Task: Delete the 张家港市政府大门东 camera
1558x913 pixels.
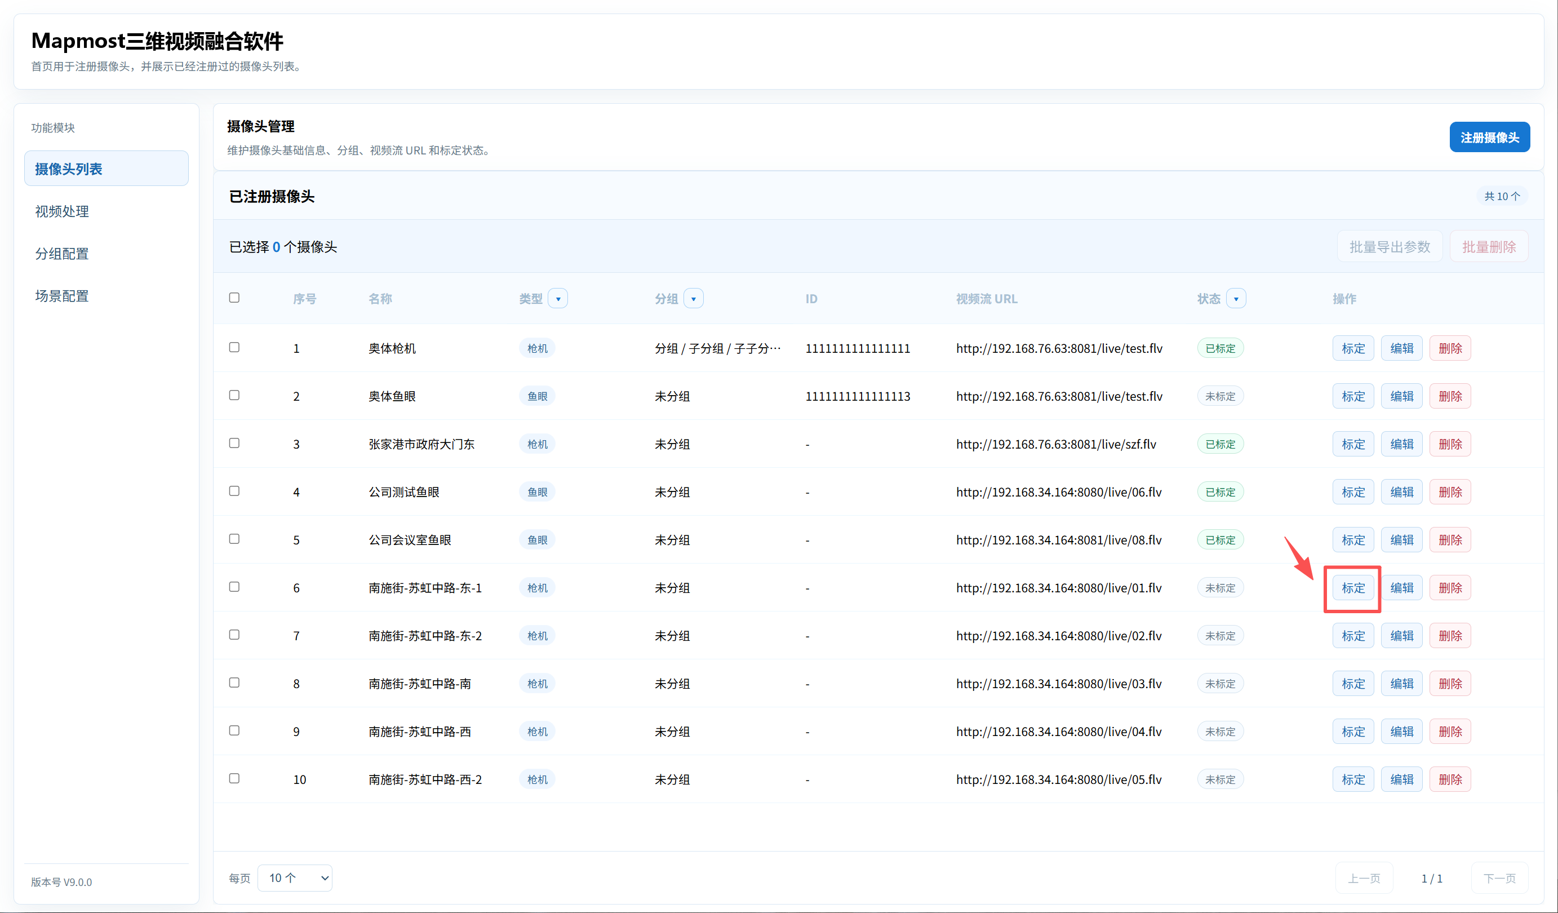Action: 1450,444
